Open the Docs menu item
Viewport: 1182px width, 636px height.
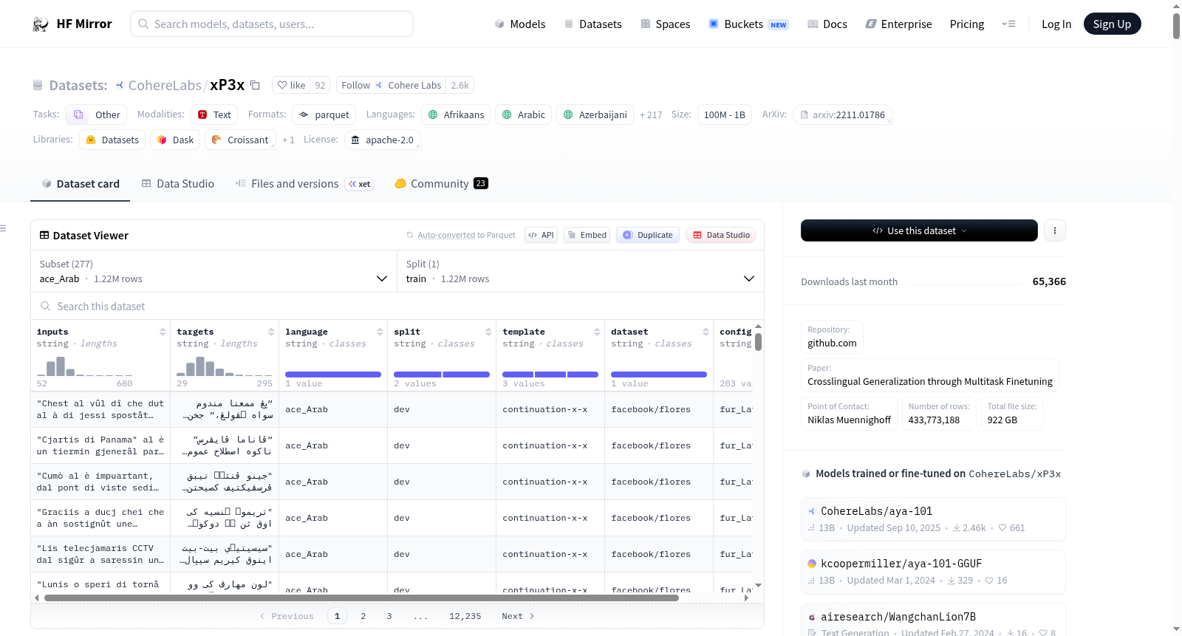click(827, 24)
